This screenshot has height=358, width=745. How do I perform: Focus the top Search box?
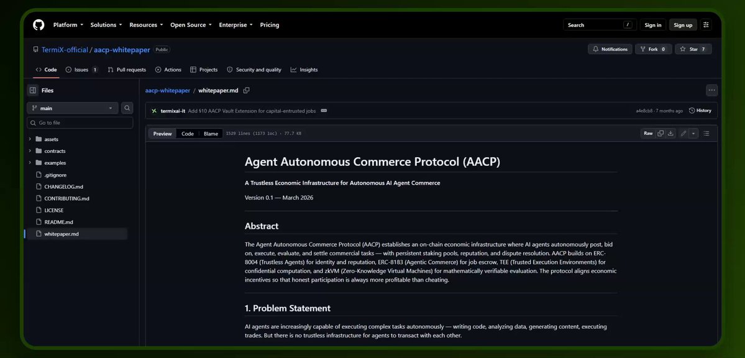click(600, 25)
